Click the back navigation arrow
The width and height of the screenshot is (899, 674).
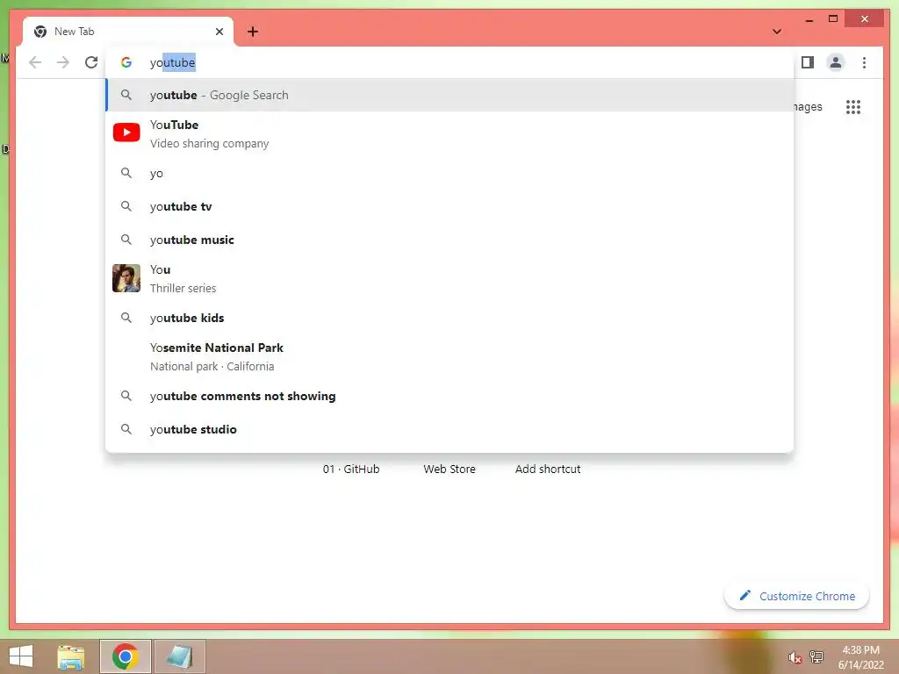[x=35, y=62]
